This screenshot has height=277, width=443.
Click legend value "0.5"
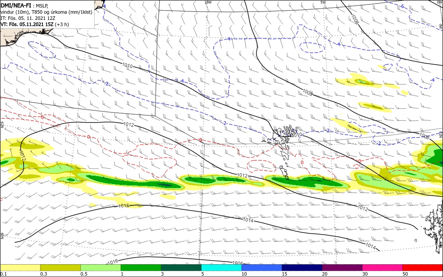pyautogui.click(x=84, y=274)
